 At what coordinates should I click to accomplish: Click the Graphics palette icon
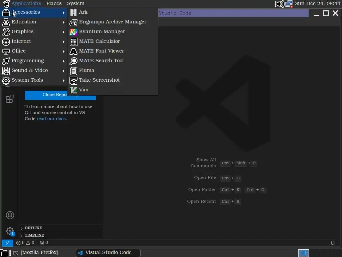click(x=6, y=32)
